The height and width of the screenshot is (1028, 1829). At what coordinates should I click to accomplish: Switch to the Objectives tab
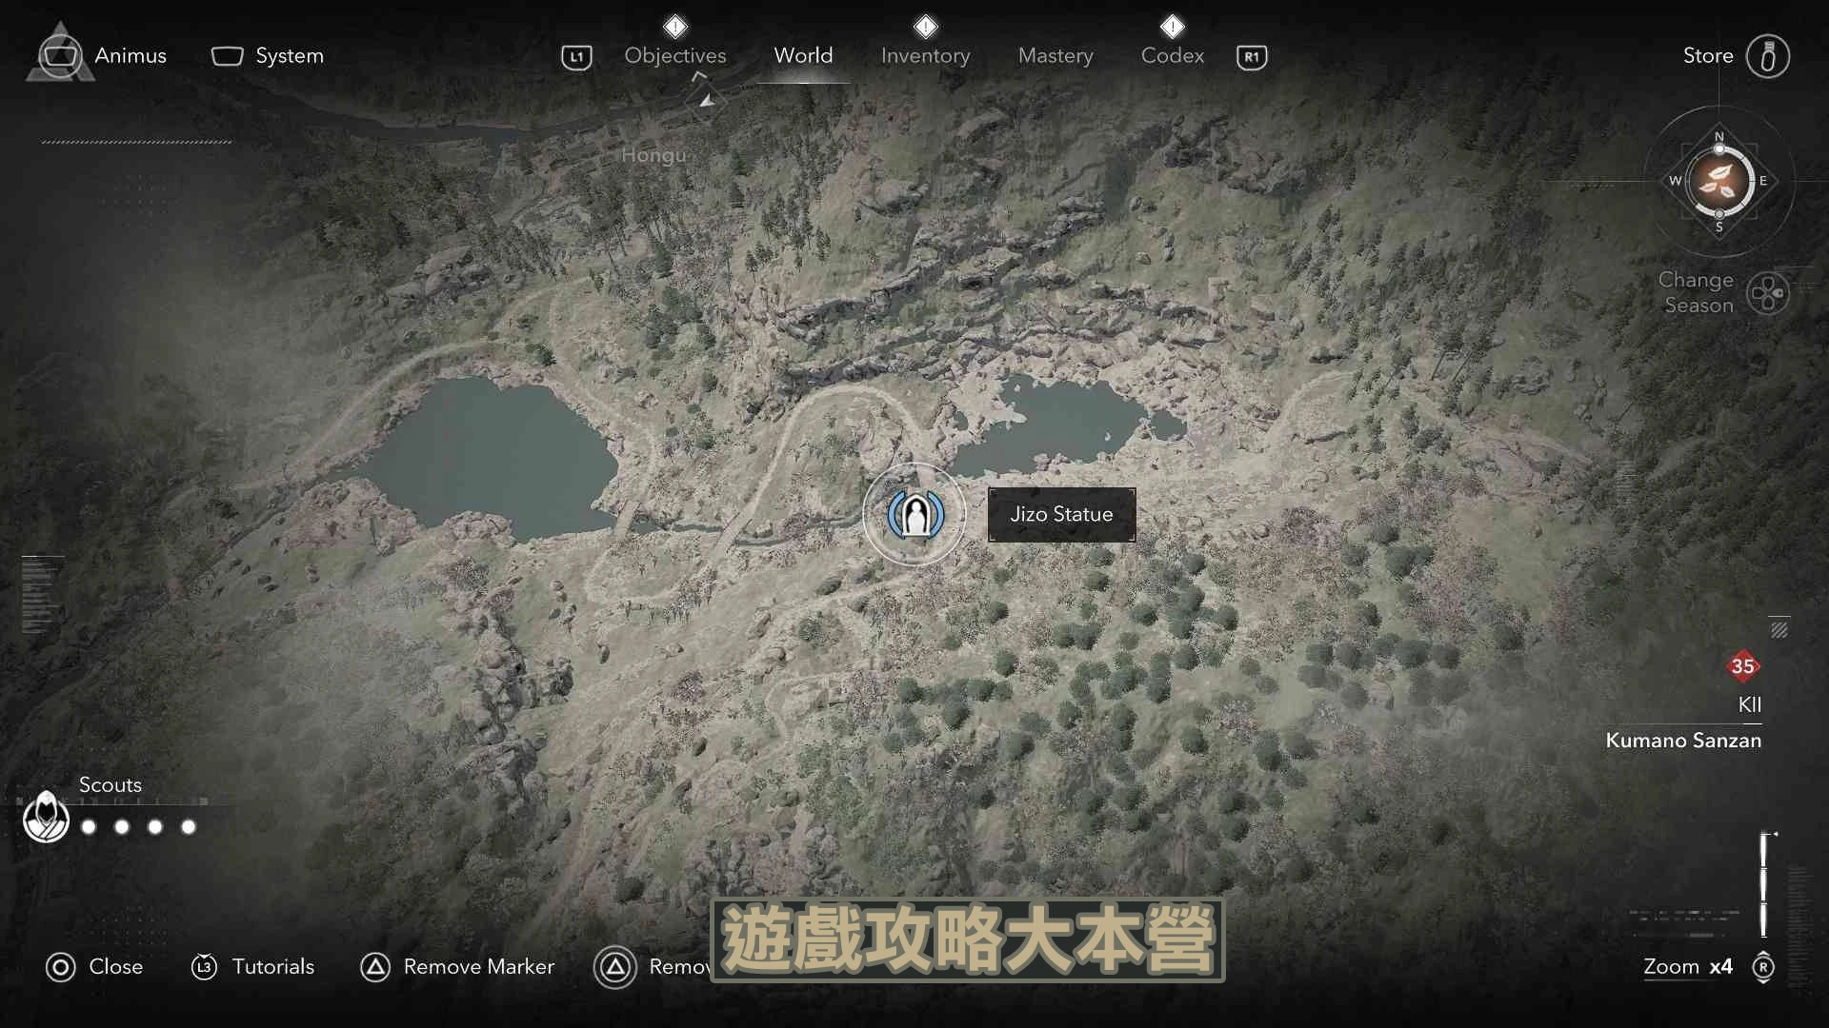pos(675,56)
